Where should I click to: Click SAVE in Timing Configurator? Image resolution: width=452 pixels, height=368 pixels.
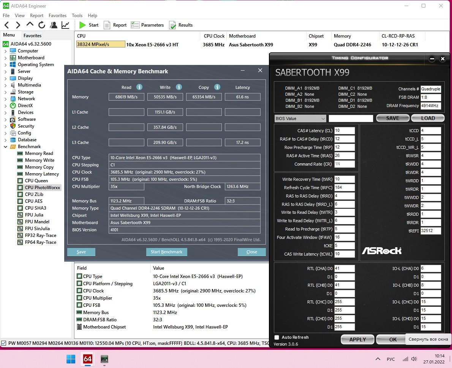(393, 118)
